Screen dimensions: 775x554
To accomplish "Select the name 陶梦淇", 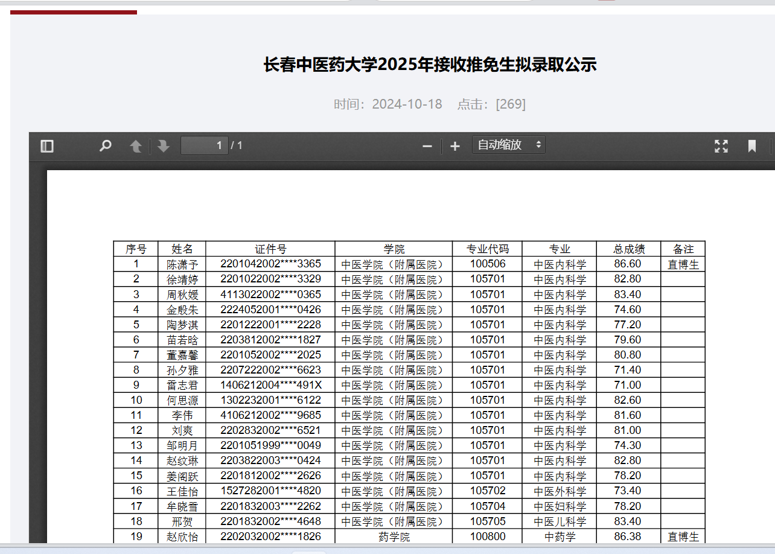I will pos(182,325).
